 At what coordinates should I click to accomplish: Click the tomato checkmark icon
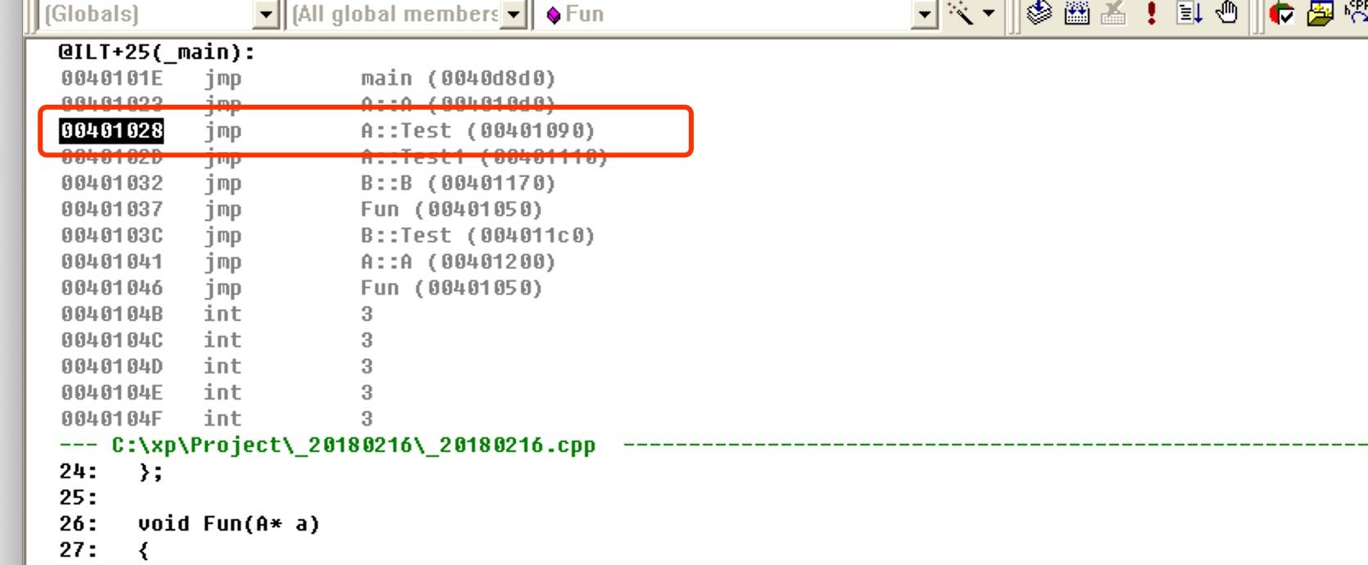[x=1281, y=13]
